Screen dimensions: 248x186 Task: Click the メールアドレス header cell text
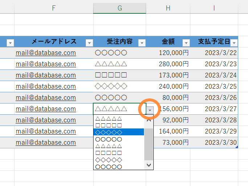pyautogui.click(x=54, y=42)
